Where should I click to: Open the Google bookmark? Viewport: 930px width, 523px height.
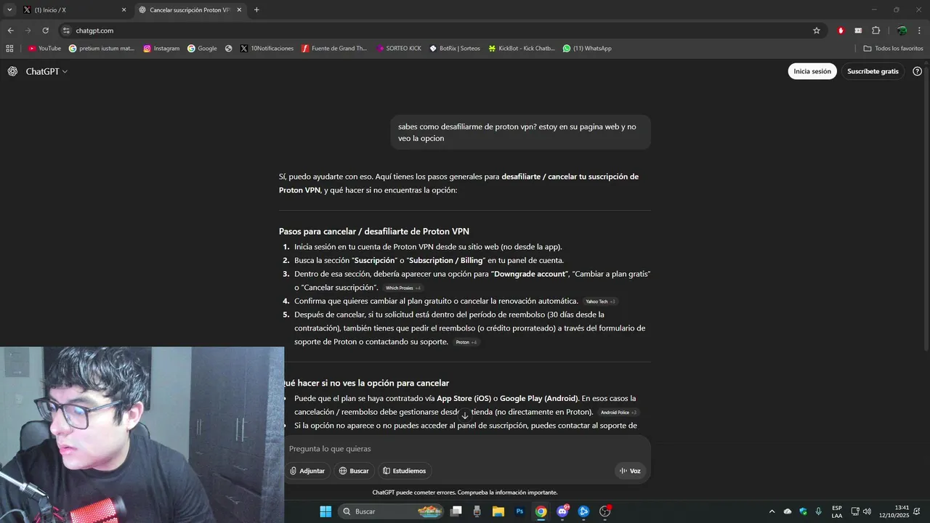coord(202,49)
